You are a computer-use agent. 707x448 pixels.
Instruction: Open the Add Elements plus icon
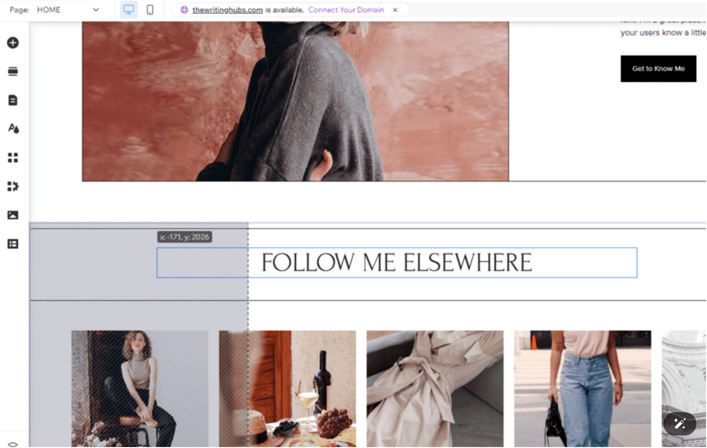(13, 43)
